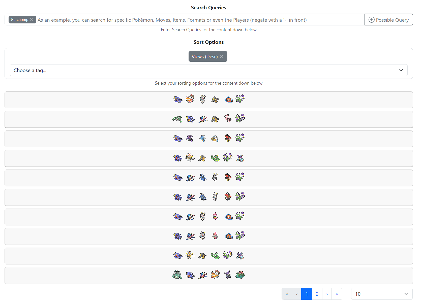Click the previous page single-arrow button
The height and width of the screenshot is (302, 423).
pyautogui.click(x=297, y=294)
